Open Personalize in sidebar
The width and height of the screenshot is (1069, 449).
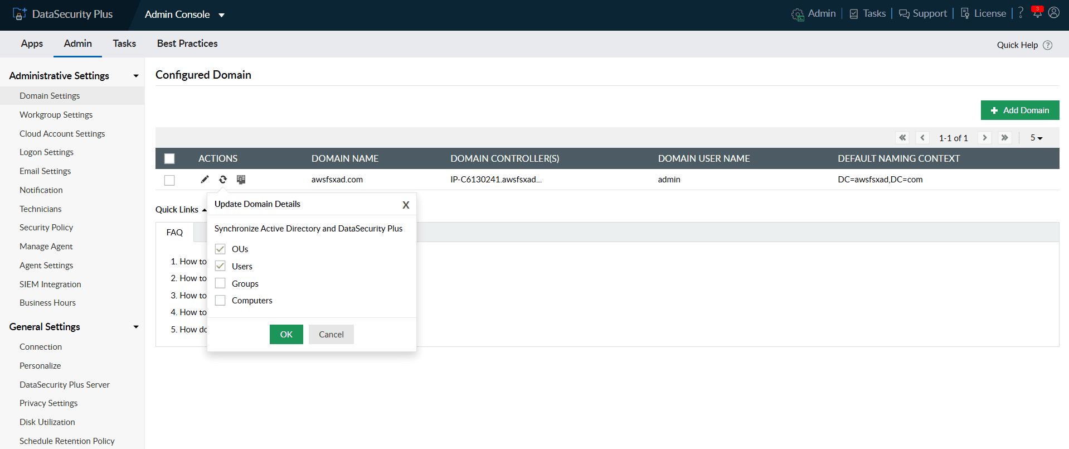pyautogui.click(x=40, y=366)
